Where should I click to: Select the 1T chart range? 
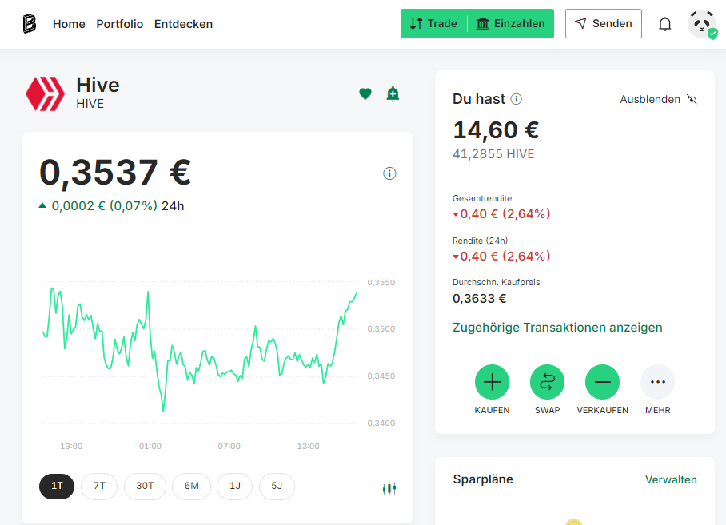(x=57, y=486)
